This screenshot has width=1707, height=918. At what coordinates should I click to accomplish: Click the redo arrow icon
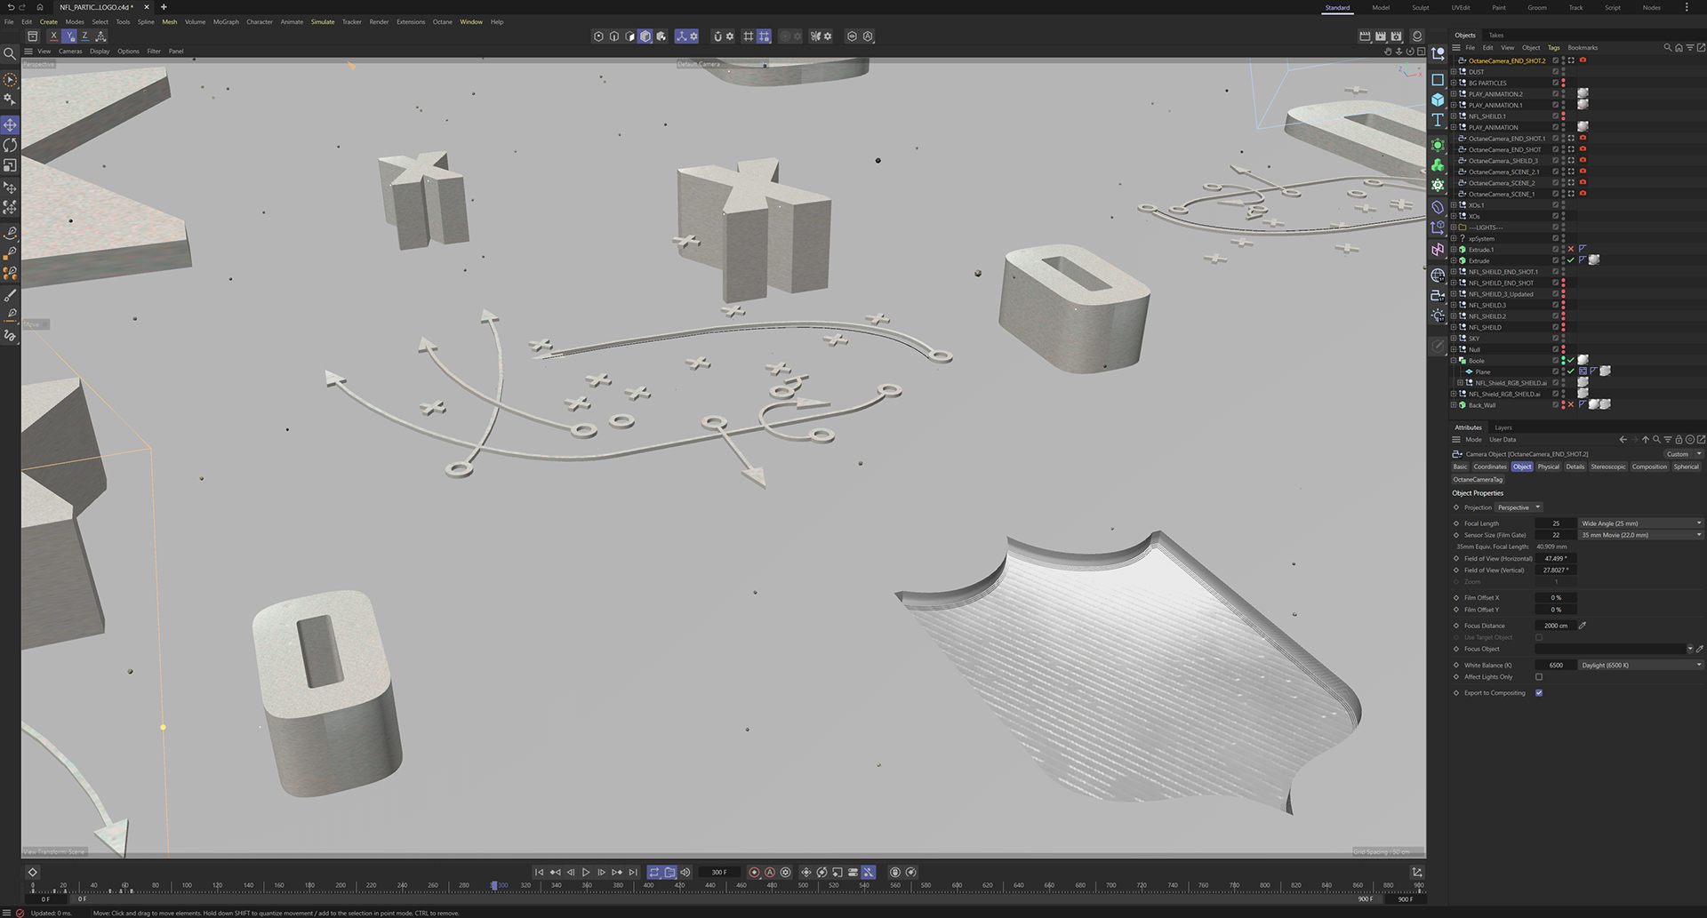[22, 7]
